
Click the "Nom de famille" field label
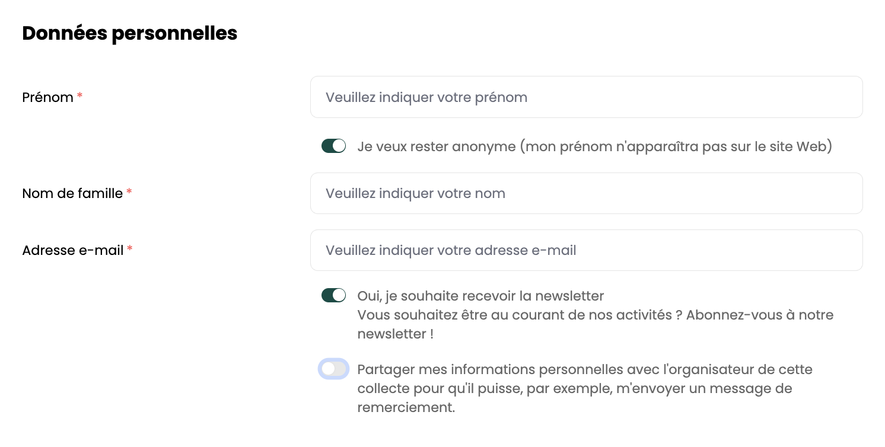click(72, 193)
